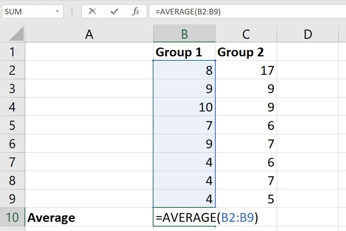
Task: Click the Group 2 header cell
Action: click(x=246, y=52)
